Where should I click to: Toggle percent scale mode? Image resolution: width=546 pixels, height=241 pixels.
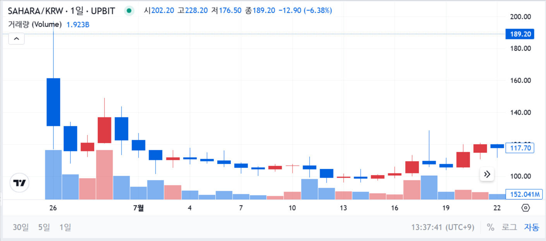click(491, 227)
